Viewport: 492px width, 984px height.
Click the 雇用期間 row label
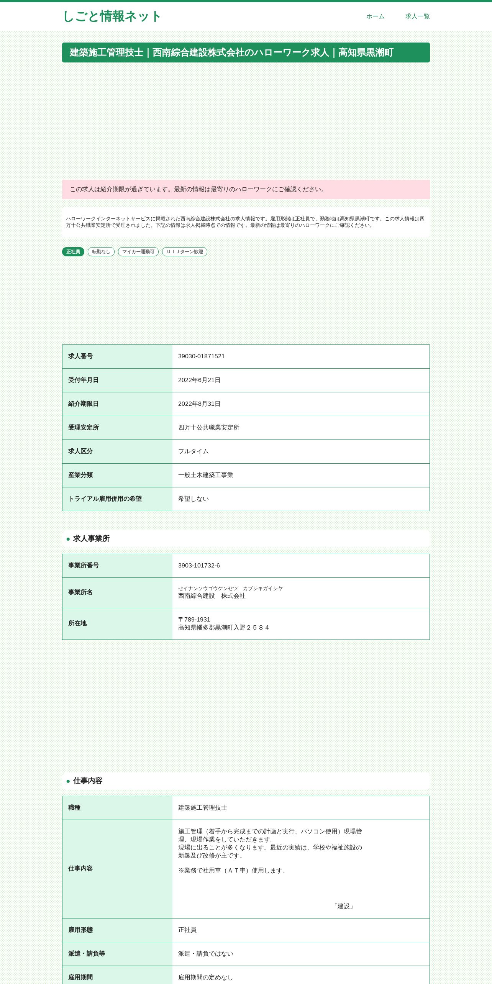click(80, 977)
